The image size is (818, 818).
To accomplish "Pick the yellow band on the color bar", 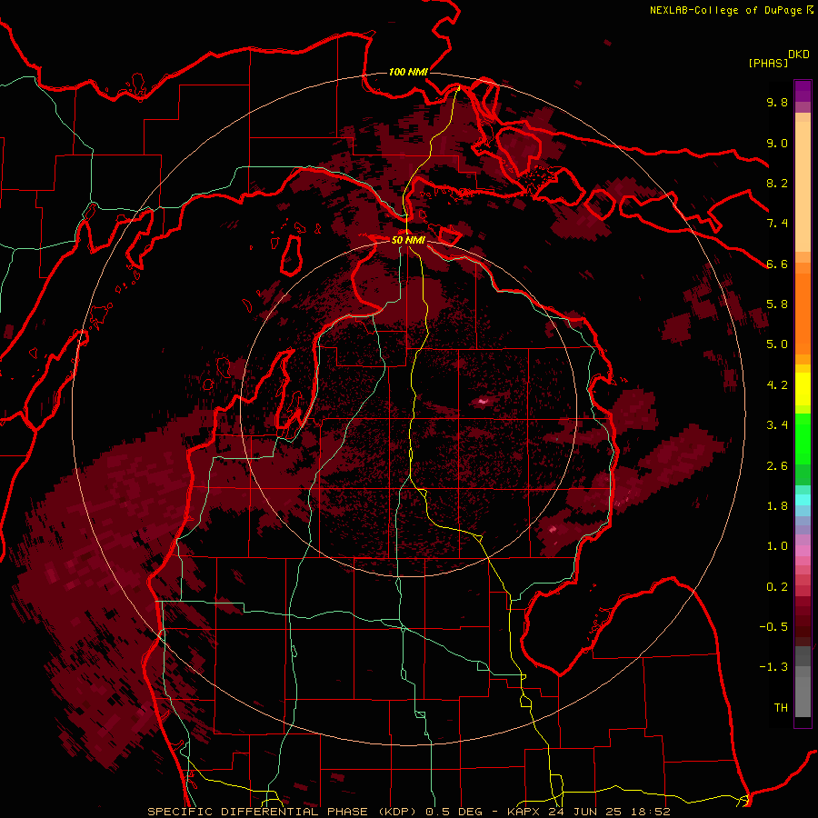I will coord(803,389).
